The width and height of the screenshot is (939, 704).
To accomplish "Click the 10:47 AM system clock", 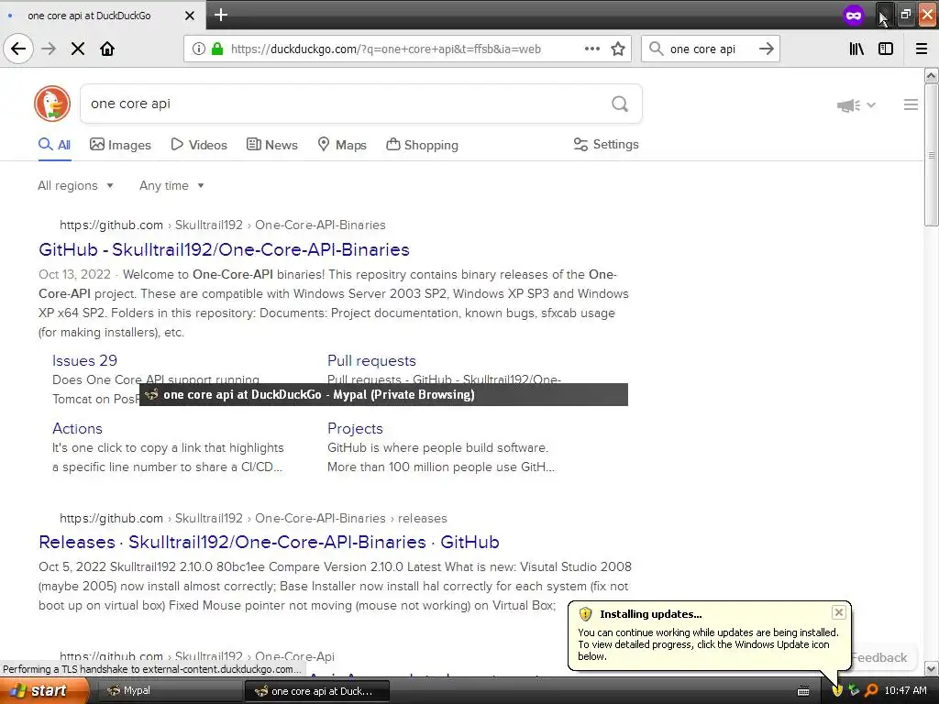I will tap(905, 690).
